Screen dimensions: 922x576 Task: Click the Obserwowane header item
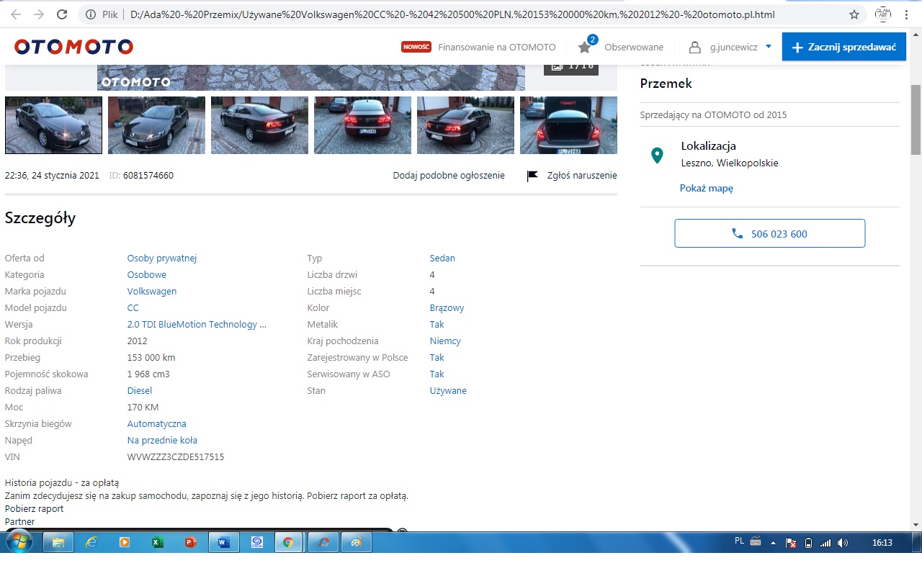[633, 47]
